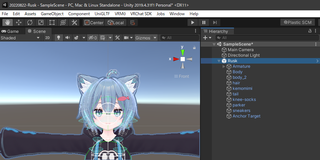This screenshot has width=320, height=160.
Task: Toggle Gizmos button
Action: [143, 38]
